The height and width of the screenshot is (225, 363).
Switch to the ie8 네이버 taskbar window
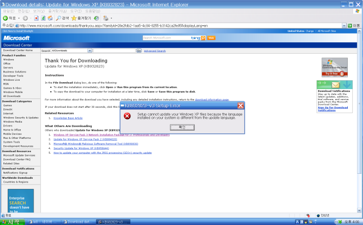(x=43, y=222)
